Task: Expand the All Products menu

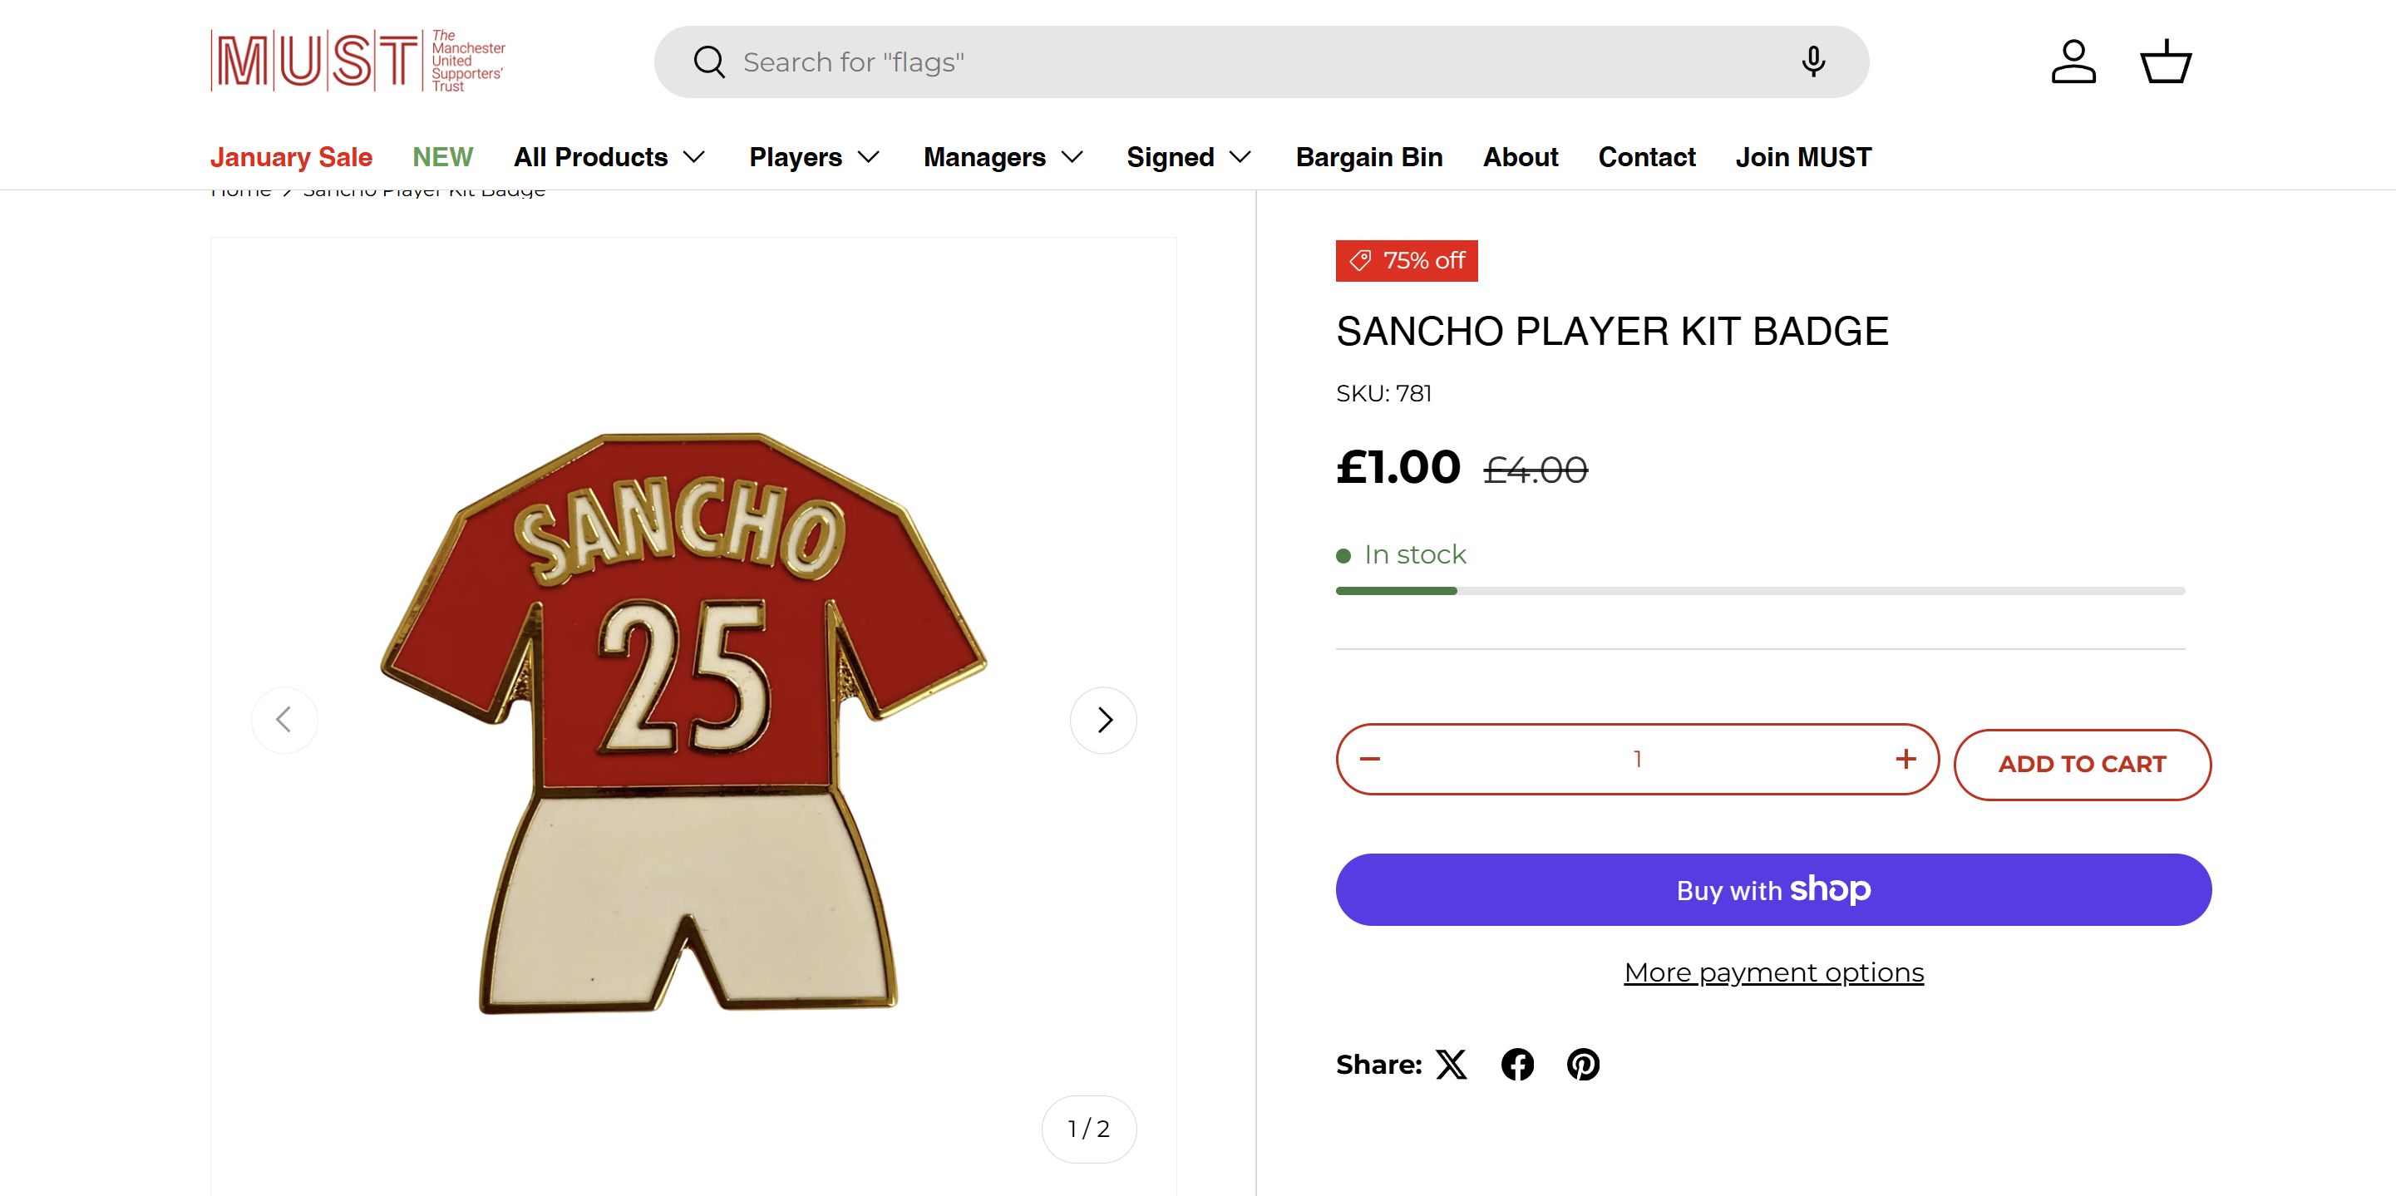Action: tap(609, 157)
